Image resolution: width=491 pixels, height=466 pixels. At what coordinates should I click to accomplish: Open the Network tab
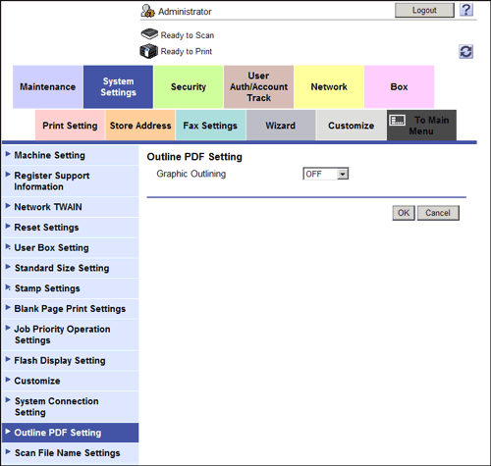(329, 87)
